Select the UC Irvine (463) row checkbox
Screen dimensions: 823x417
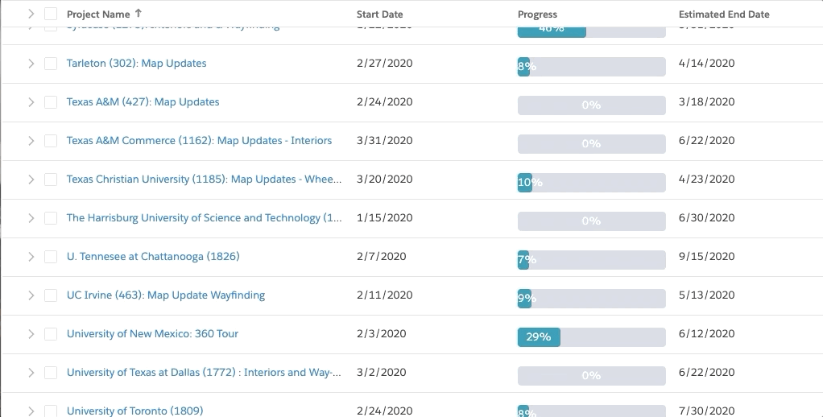[51, 295]
